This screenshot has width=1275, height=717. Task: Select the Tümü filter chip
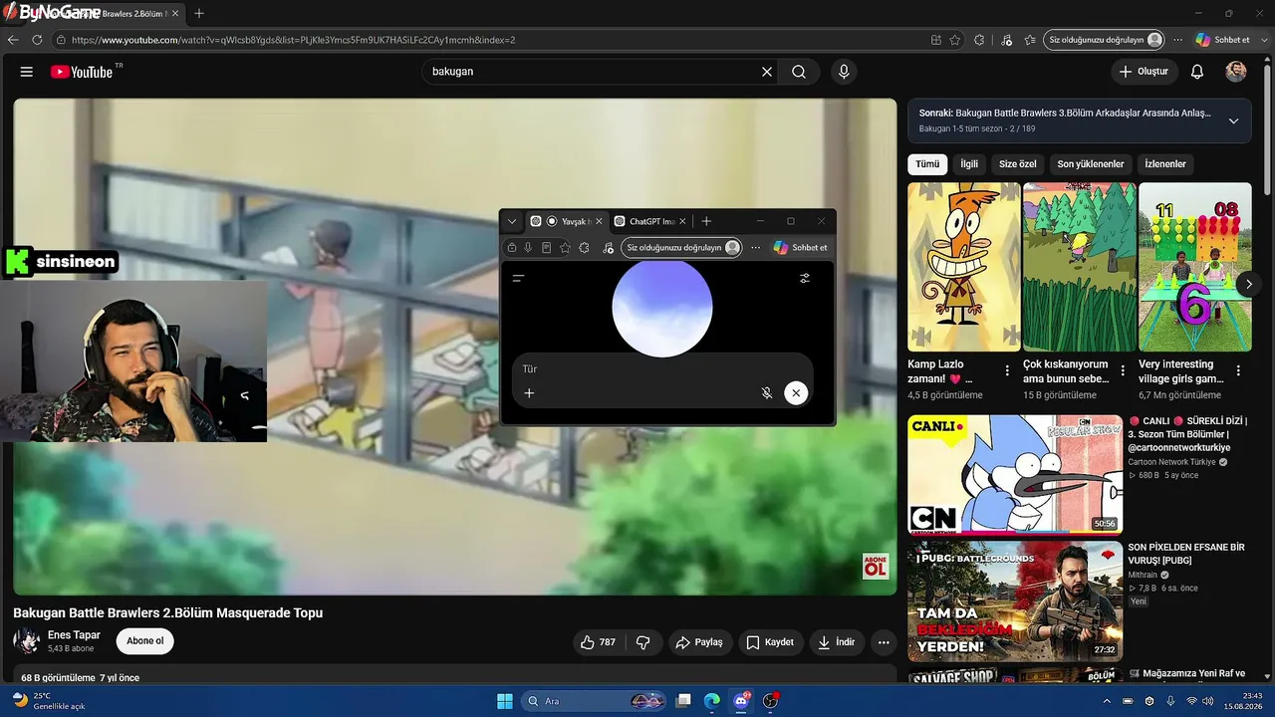(x=927, y=164)
